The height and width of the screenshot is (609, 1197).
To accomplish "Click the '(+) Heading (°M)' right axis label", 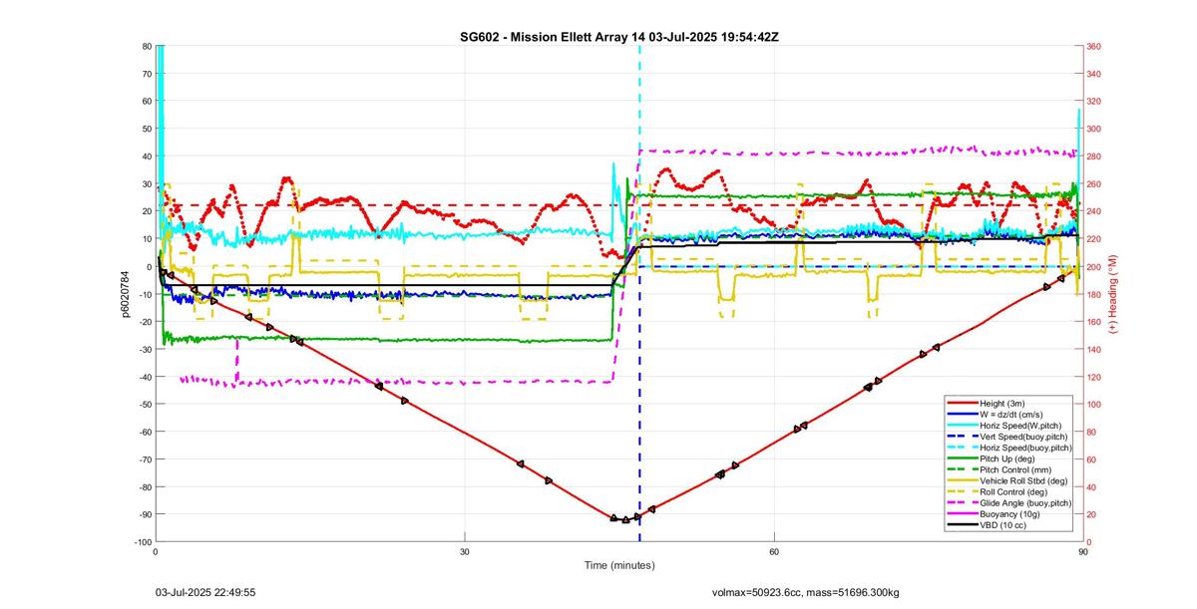I will point(1113,294).
